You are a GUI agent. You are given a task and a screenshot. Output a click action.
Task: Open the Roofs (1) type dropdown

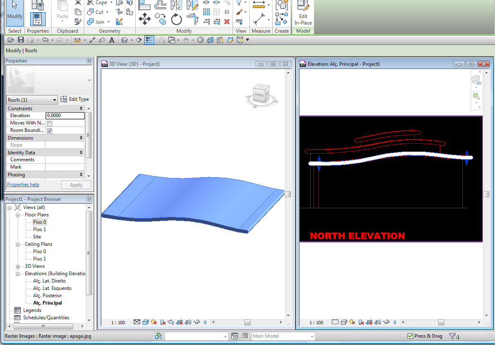tap(32, 100)
